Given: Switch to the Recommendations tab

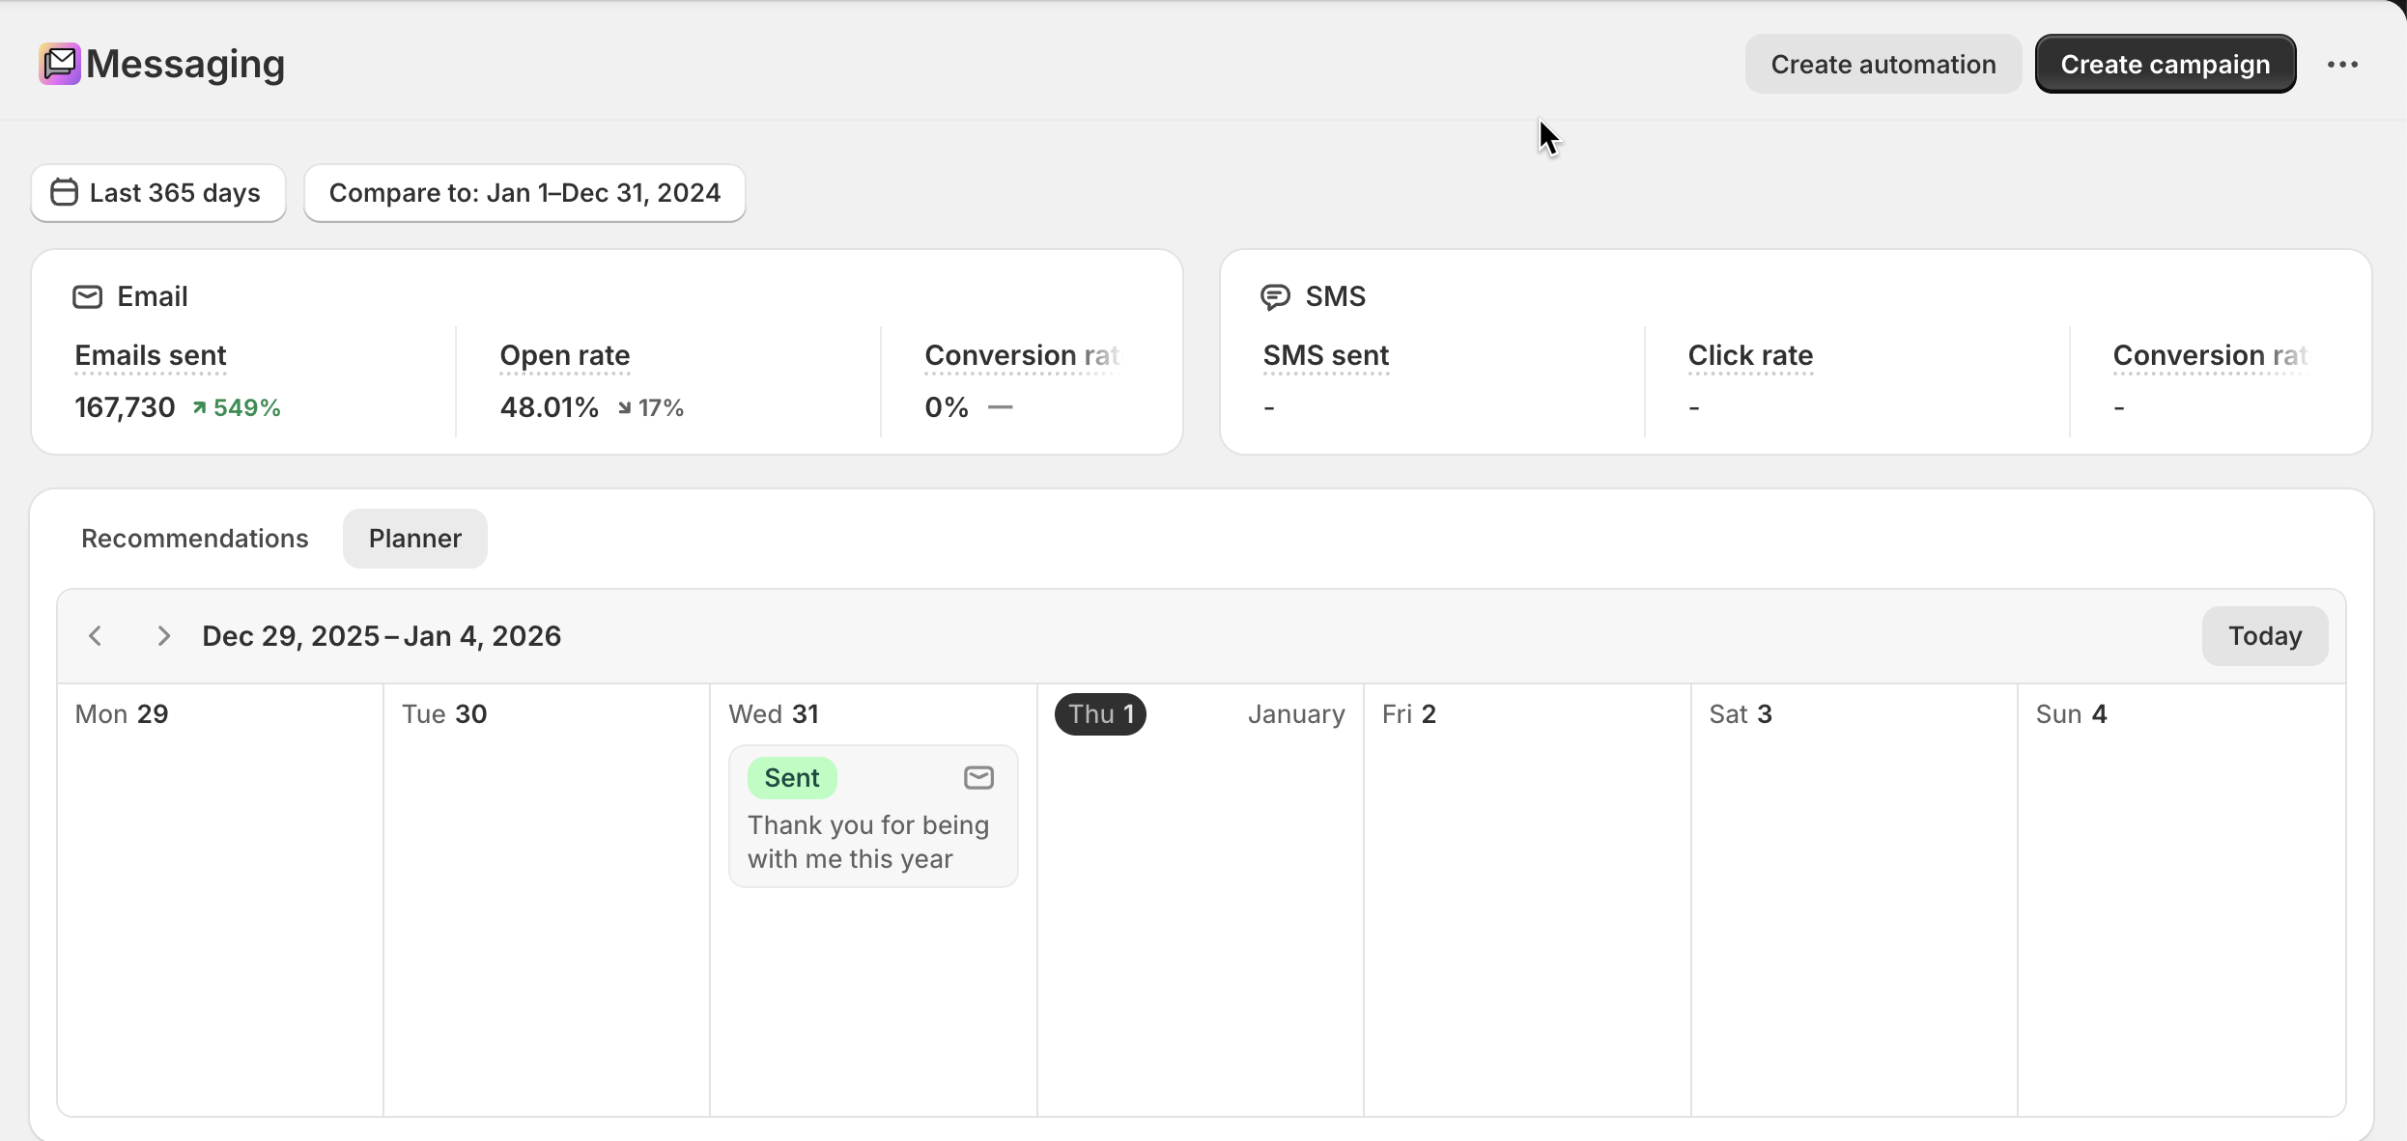Looking at the screenshot, I should pyautogui.click(x=195, y=539).
